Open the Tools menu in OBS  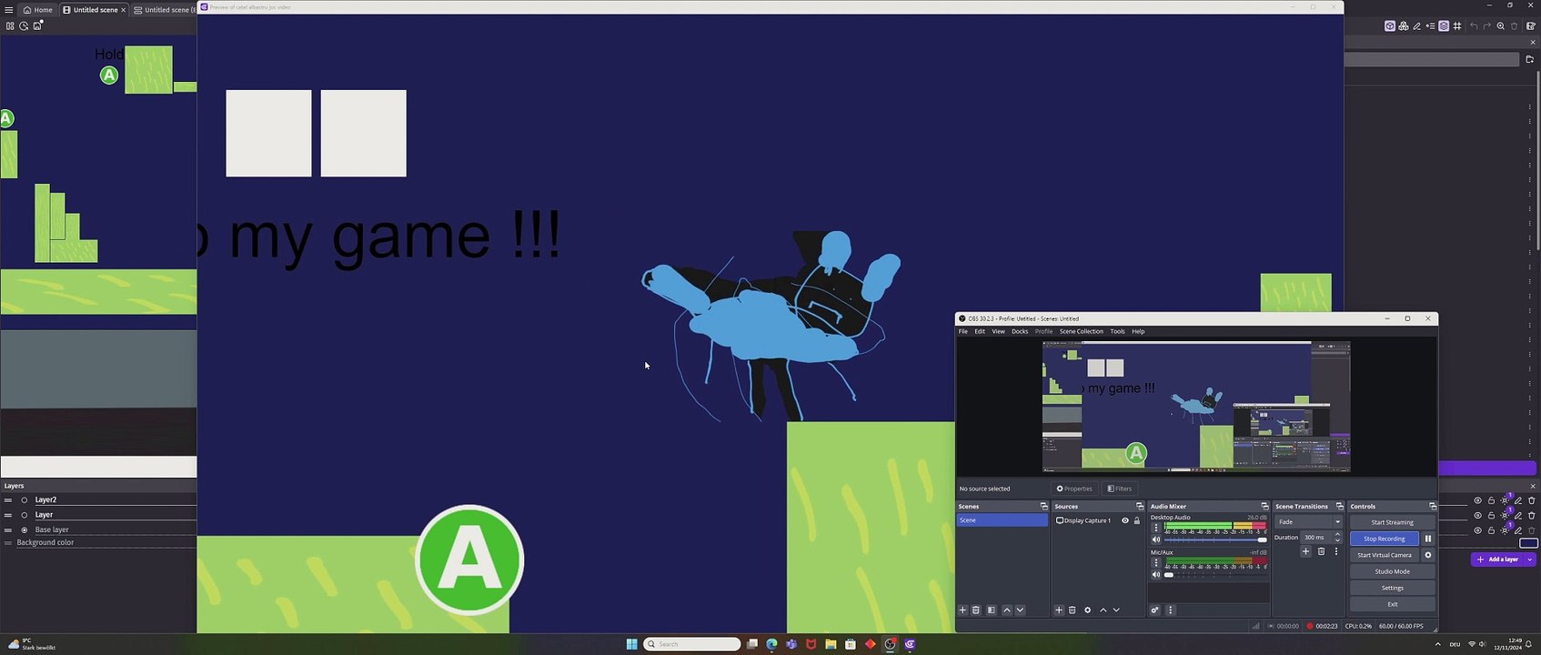click(x=1117, y=331)
